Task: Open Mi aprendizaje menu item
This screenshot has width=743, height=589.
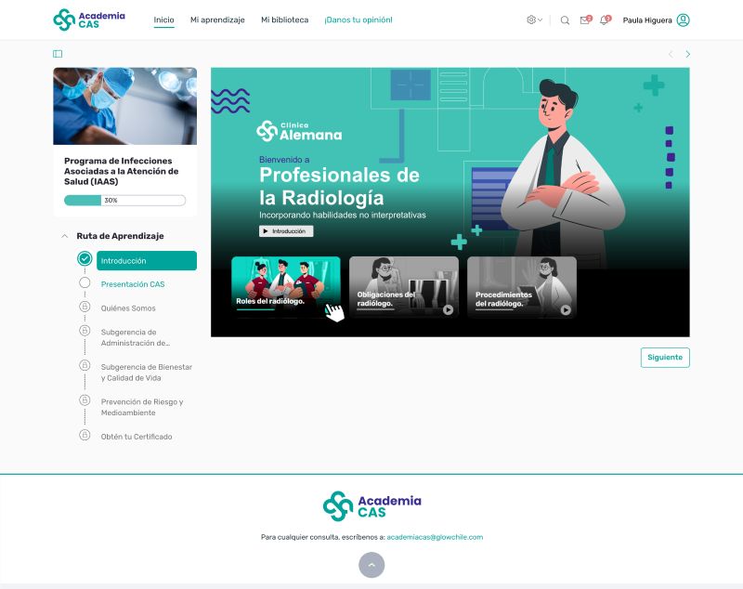Action: pyautogui.click(x=217, y=20)
